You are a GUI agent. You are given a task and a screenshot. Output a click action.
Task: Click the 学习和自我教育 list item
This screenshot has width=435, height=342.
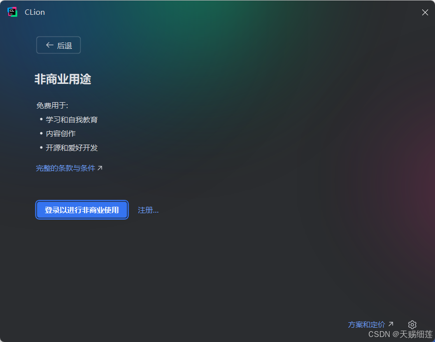pyautogui.click(x=72, y=119)
